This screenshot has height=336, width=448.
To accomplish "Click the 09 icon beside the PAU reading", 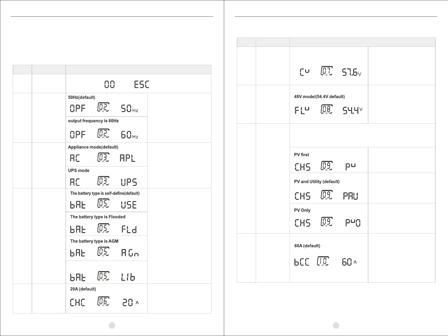I will [327, 195].
